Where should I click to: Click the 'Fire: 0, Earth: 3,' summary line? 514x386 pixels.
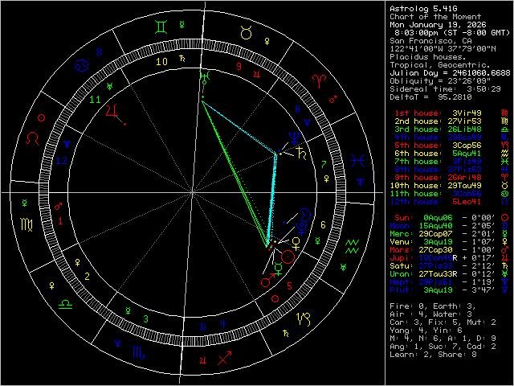coord(433,306)
